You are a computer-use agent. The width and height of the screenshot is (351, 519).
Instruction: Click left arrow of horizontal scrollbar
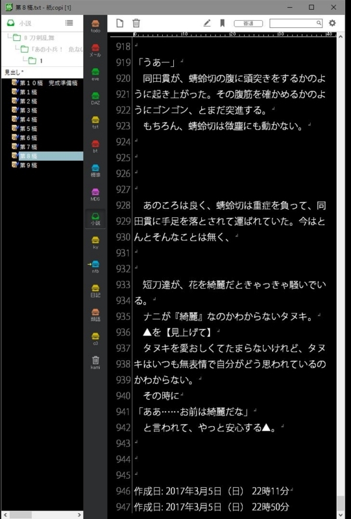tap(5, 514)
